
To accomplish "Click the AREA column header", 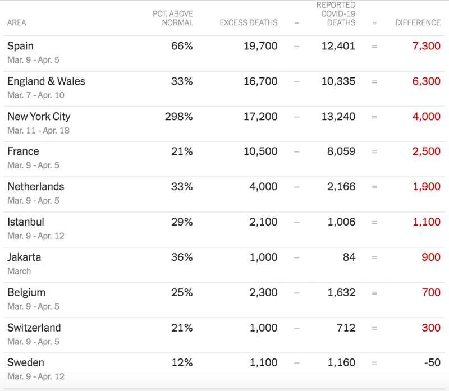I will coord(17,23).
